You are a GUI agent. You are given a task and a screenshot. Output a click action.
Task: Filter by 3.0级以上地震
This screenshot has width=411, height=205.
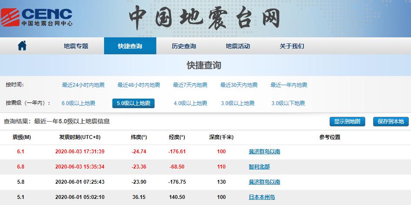click(x=238, y=103)
